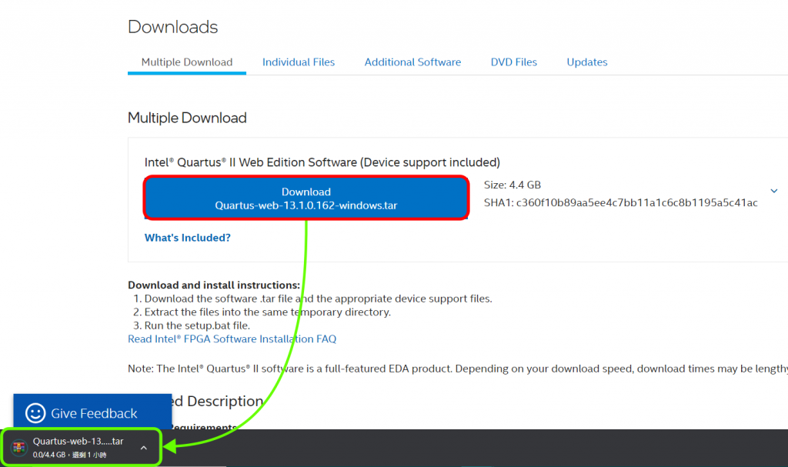The image size is (788, 467).
Task: Click the Downloads page heading
Action: click(173, 27)
